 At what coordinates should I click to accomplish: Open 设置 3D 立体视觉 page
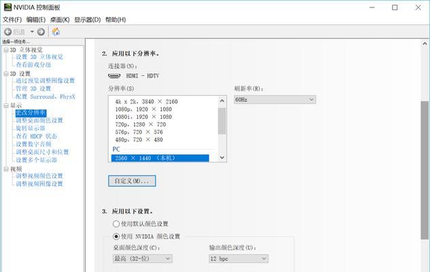coord(39,57)
